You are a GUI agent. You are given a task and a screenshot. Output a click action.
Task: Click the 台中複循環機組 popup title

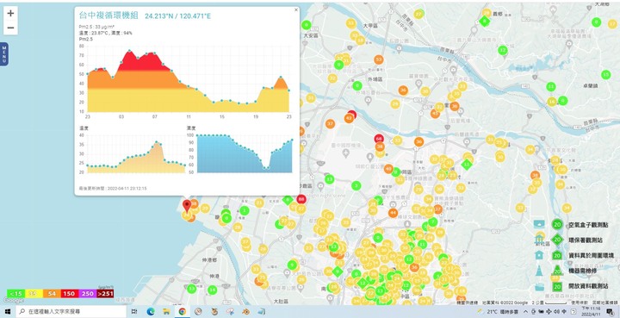pos(108,16)
